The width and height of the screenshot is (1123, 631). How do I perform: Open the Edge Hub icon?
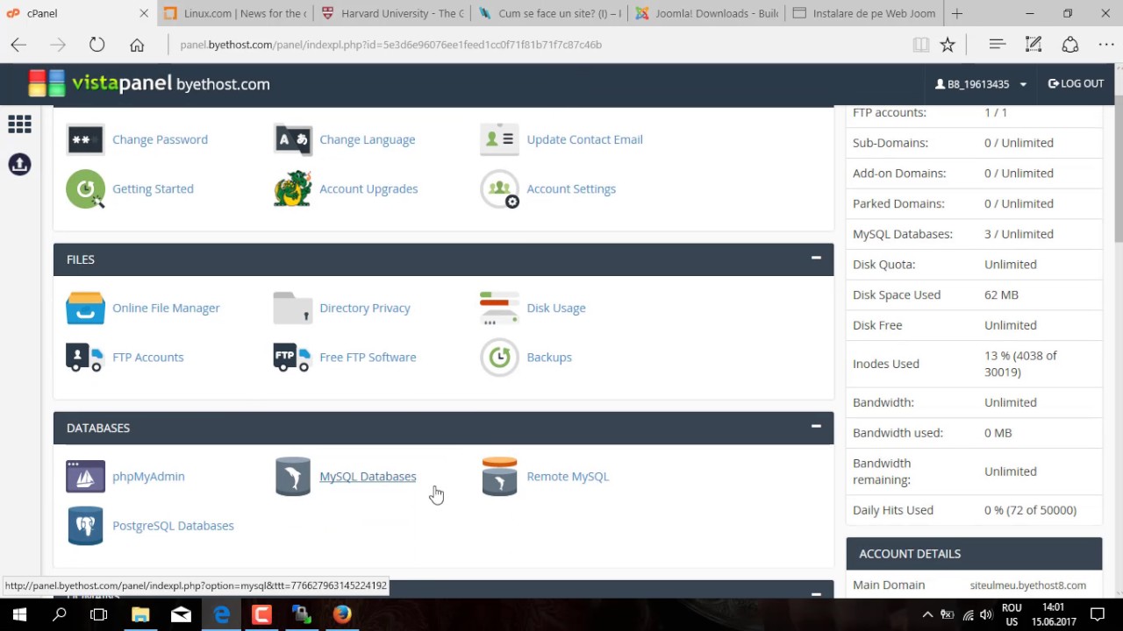[997, 45]
